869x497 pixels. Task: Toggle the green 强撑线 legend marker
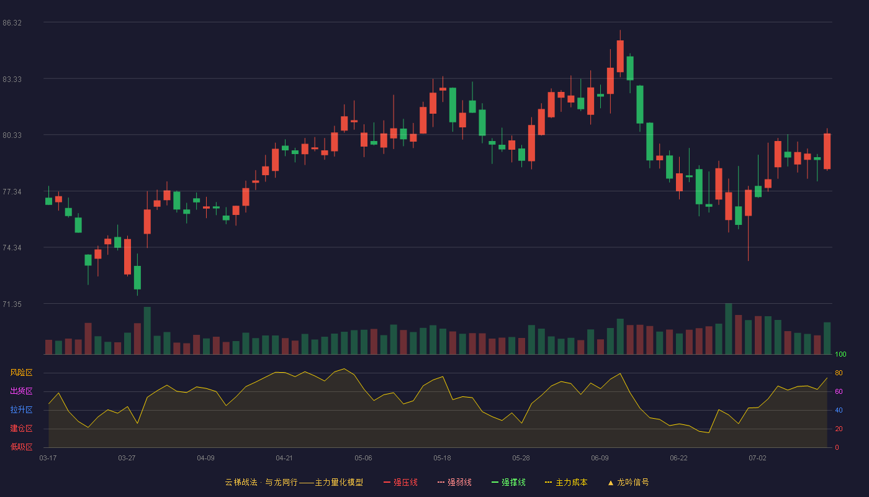[x=495, y=482]
